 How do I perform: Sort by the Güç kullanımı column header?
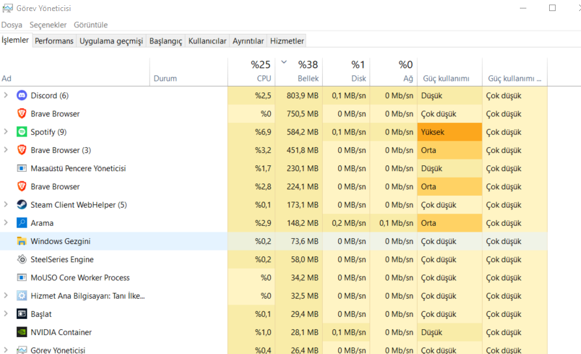(x=450, y=72)
